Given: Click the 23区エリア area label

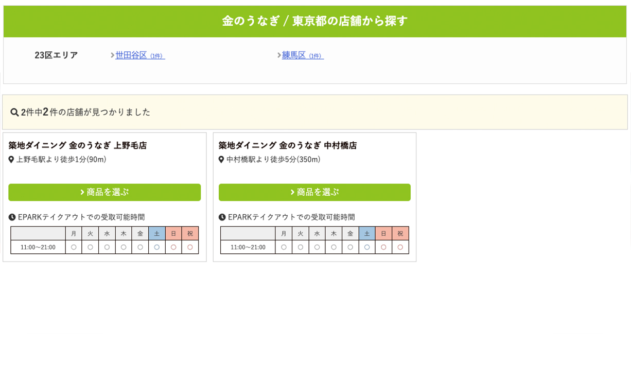Looking at the screenshot, I should click(56, 55).
